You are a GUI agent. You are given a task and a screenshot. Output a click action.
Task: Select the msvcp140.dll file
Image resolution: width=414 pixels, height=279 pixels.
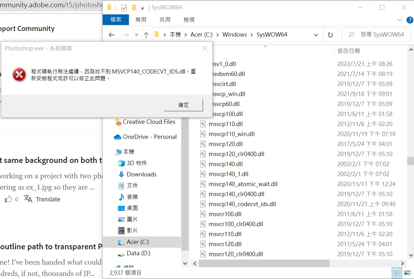tap(226, 164)
